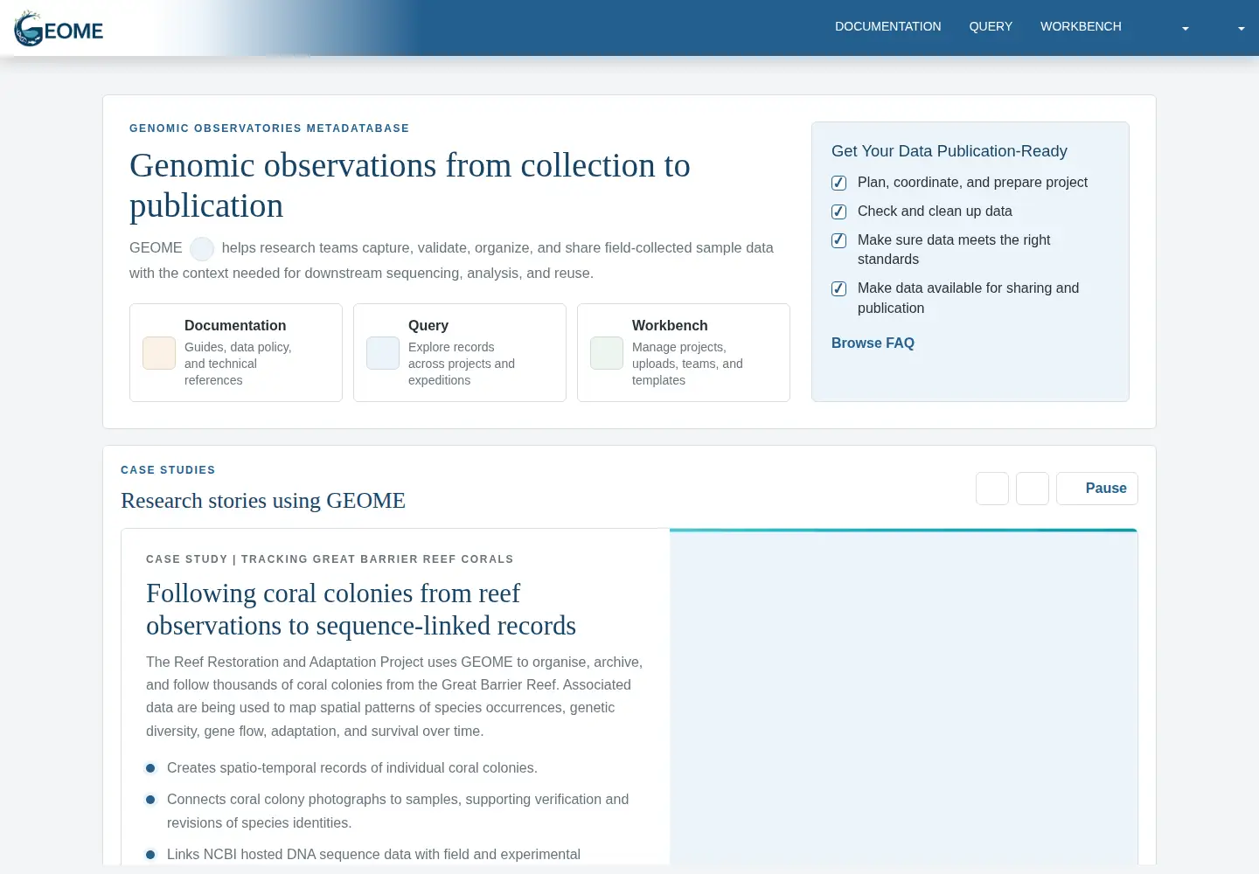This screenshot has width=1259, height=874.
Task: Pause the case studies carousel
Action: point(1097,489)
